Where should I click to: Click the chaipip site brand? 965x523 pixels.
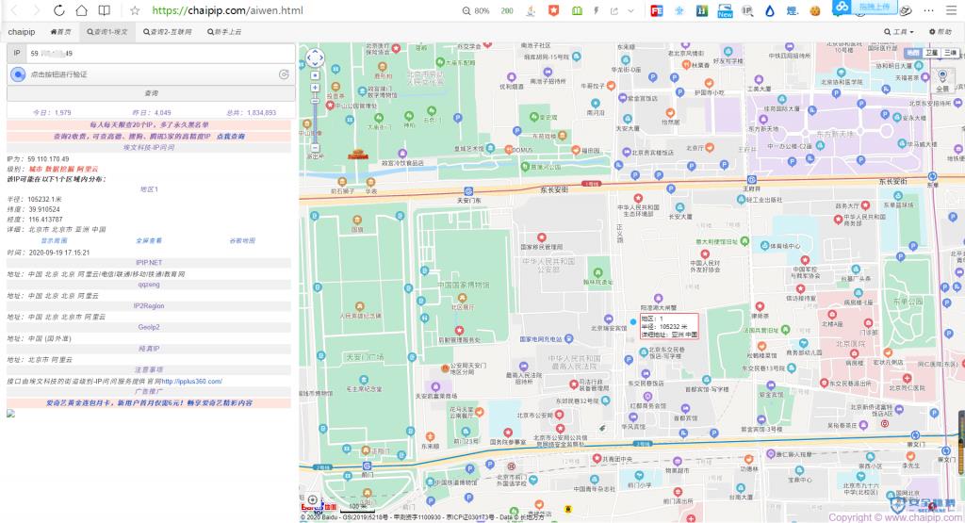[22, 31]
